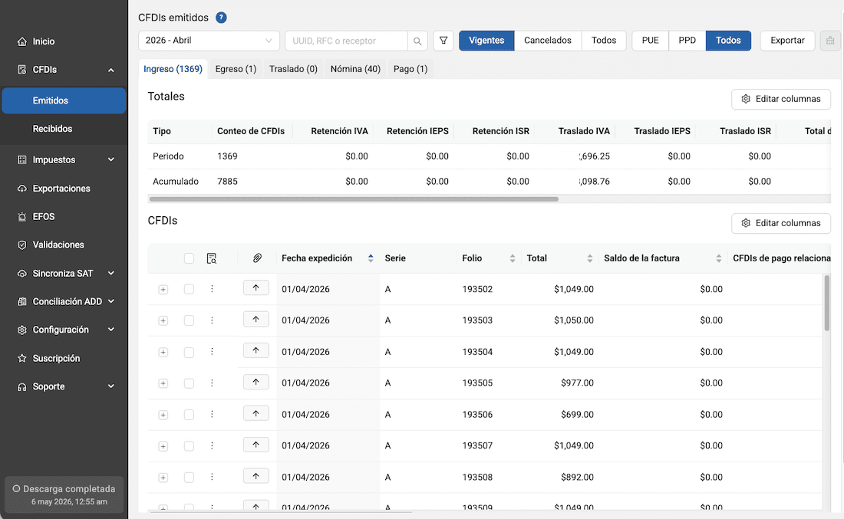Viewport: 844px width, 519px height.
Task: Check the box for folio 193507
Action: tap(189, 446)
